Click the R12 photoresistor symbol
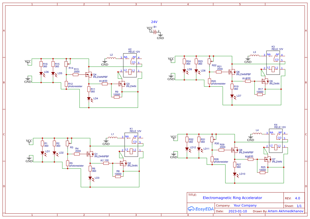Image resolution: width=310 pixels, height=219 pixels. (66, 83)
